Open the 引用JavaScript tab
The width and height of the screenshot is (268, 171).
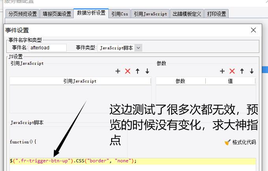pyautogui.click(x=150, y=14)
